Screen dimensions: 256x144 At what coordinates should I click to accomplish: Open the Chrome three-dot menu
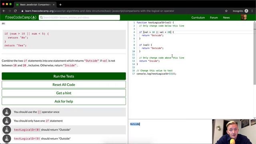(252, 11)
